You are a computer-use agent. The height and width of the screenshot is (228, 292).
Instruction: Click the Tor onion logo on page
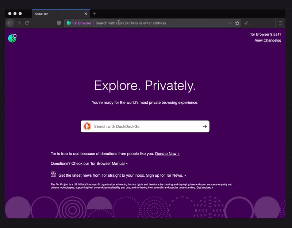pos(12,38)
